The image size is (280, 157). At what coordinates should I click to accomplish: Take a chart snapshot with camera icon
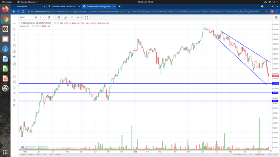[x=276, y=17]
